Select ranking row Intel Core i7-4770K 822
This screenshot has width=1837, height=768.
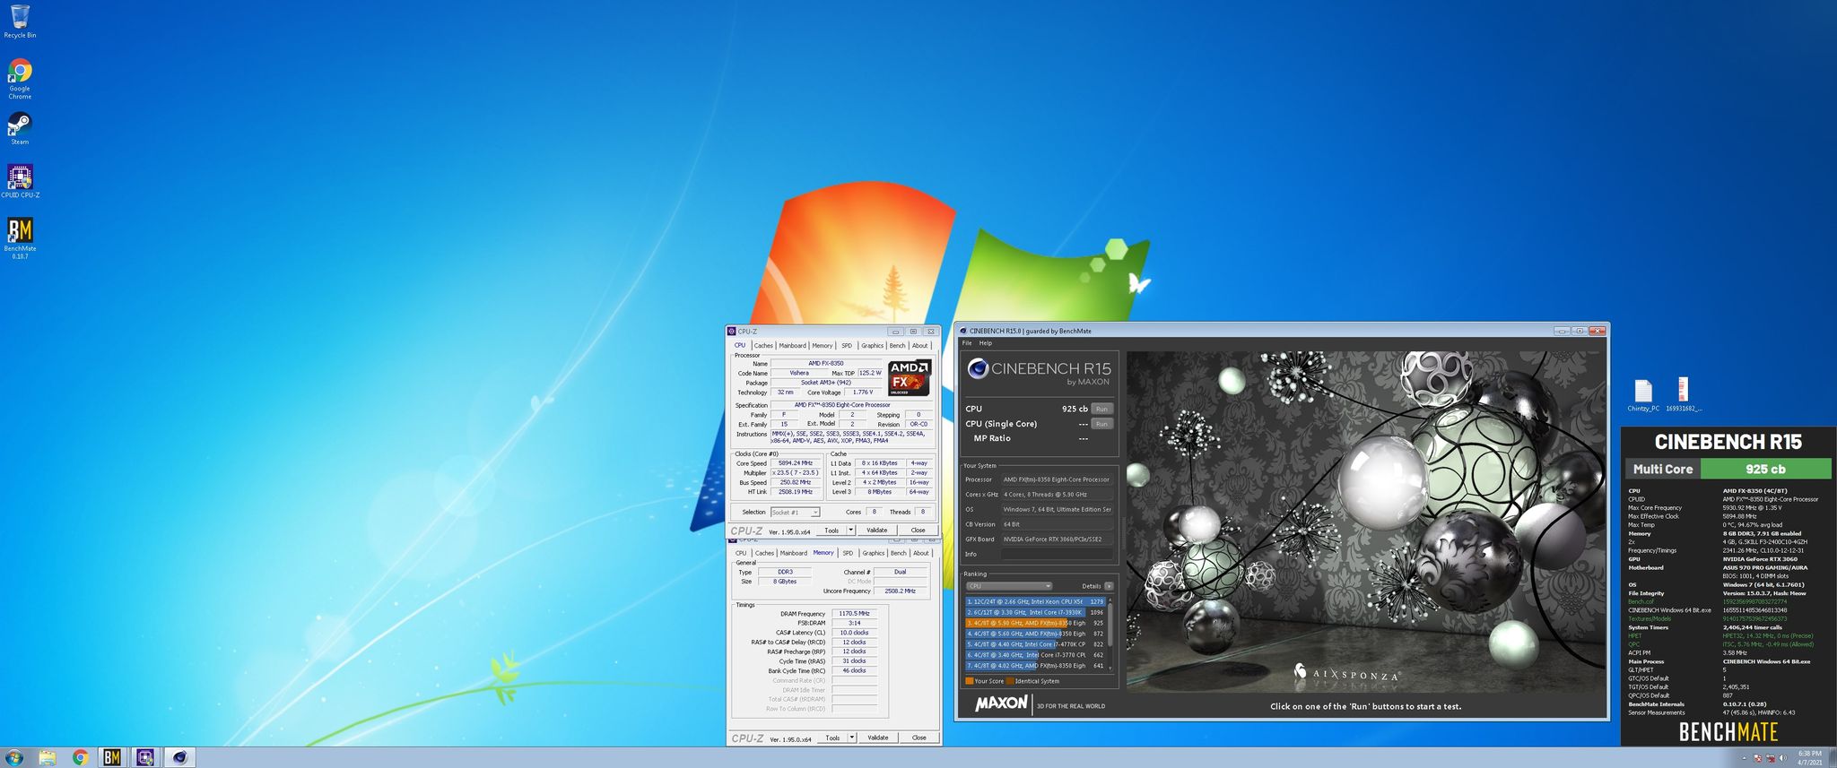coord(1036,644)
